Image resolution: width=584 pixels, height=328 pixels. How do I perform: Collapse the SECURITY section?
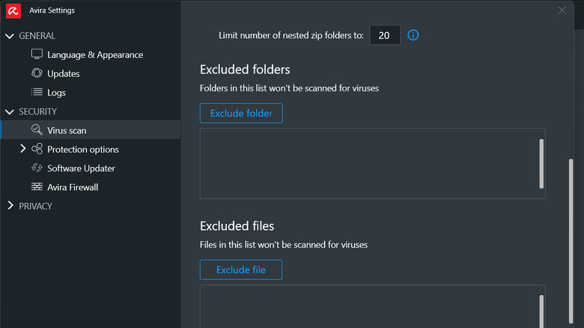(x=10, y=112)
